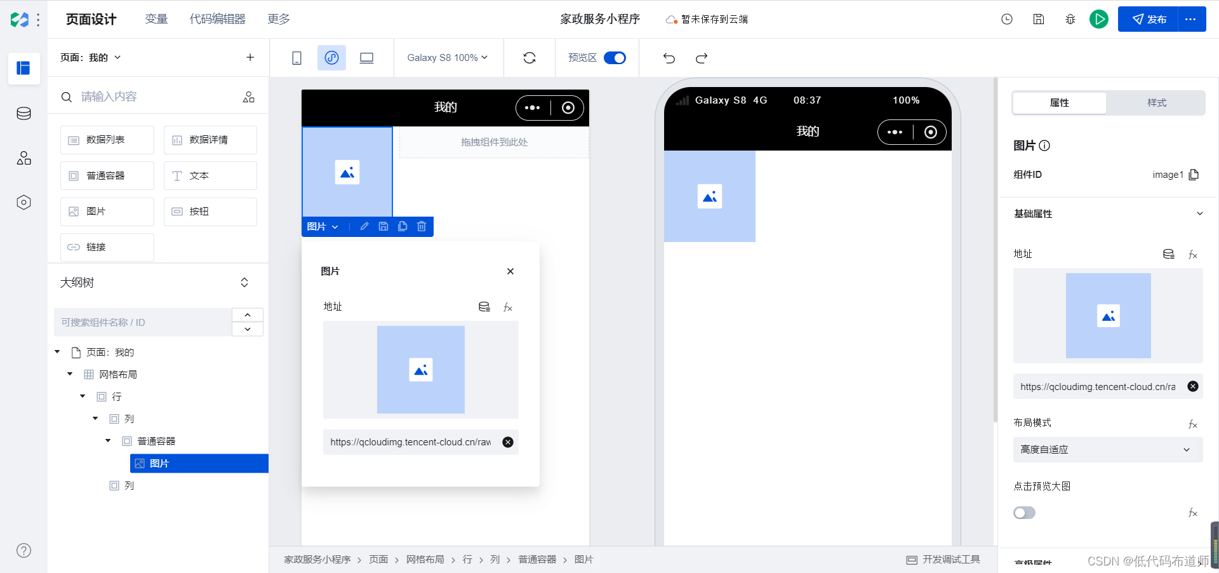Collapse the row tree node
The width and height of the screenshot is (1219, 573).
pyautogui.click(x=83, y=396)
